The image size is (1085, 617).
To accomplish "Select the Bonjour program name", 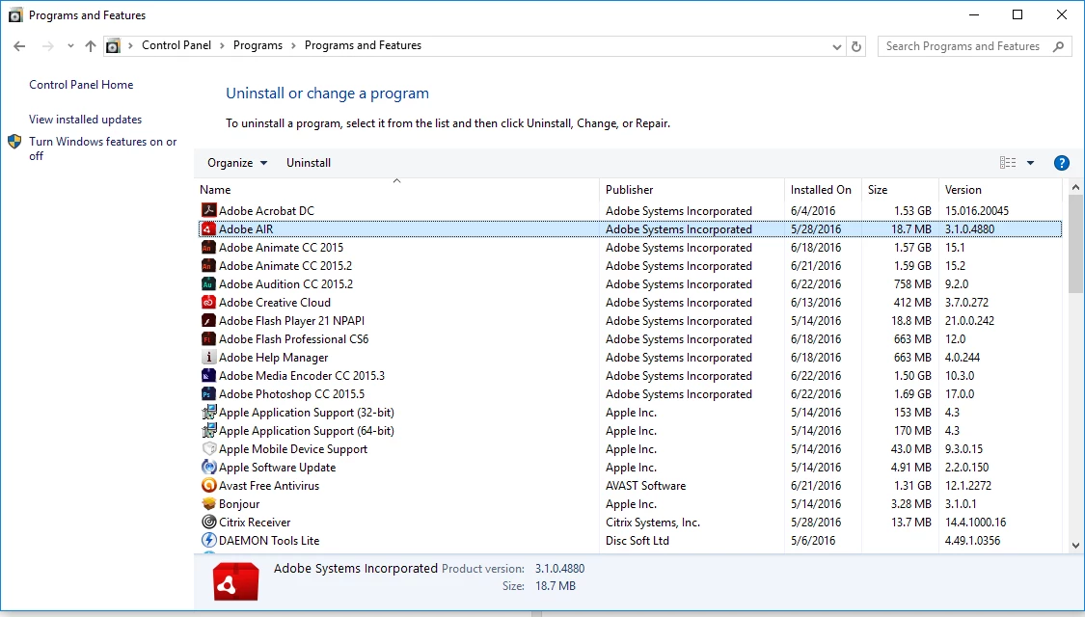I will 239,503.
